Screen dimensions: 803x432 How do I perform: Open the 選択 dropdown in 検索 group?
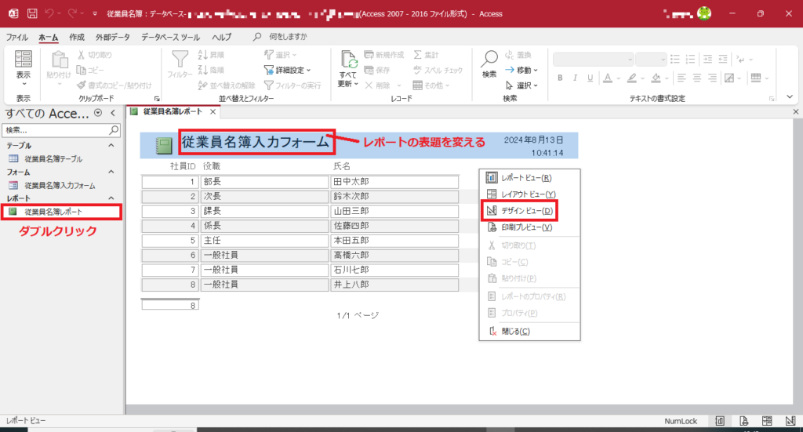[x=522, y=85]
